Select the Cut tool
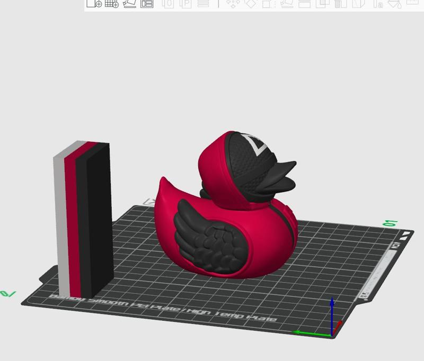Screen dimensions: 424x361 [x=304, y=3]
